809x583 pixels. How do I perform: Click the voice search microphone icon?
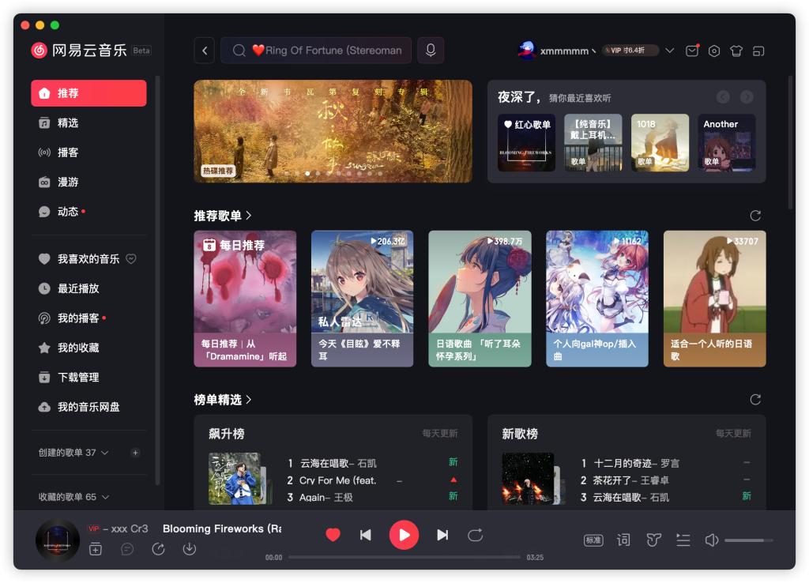[431, 51]
